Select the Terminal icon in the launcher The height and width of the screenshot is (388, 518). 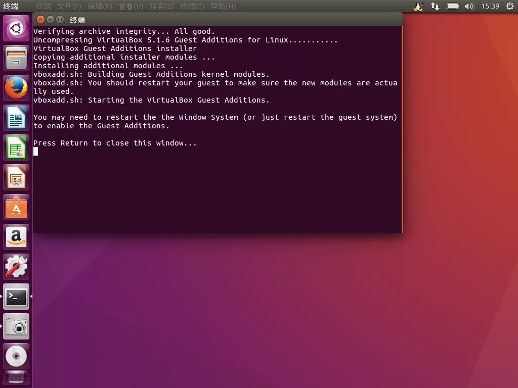point(16,297)
